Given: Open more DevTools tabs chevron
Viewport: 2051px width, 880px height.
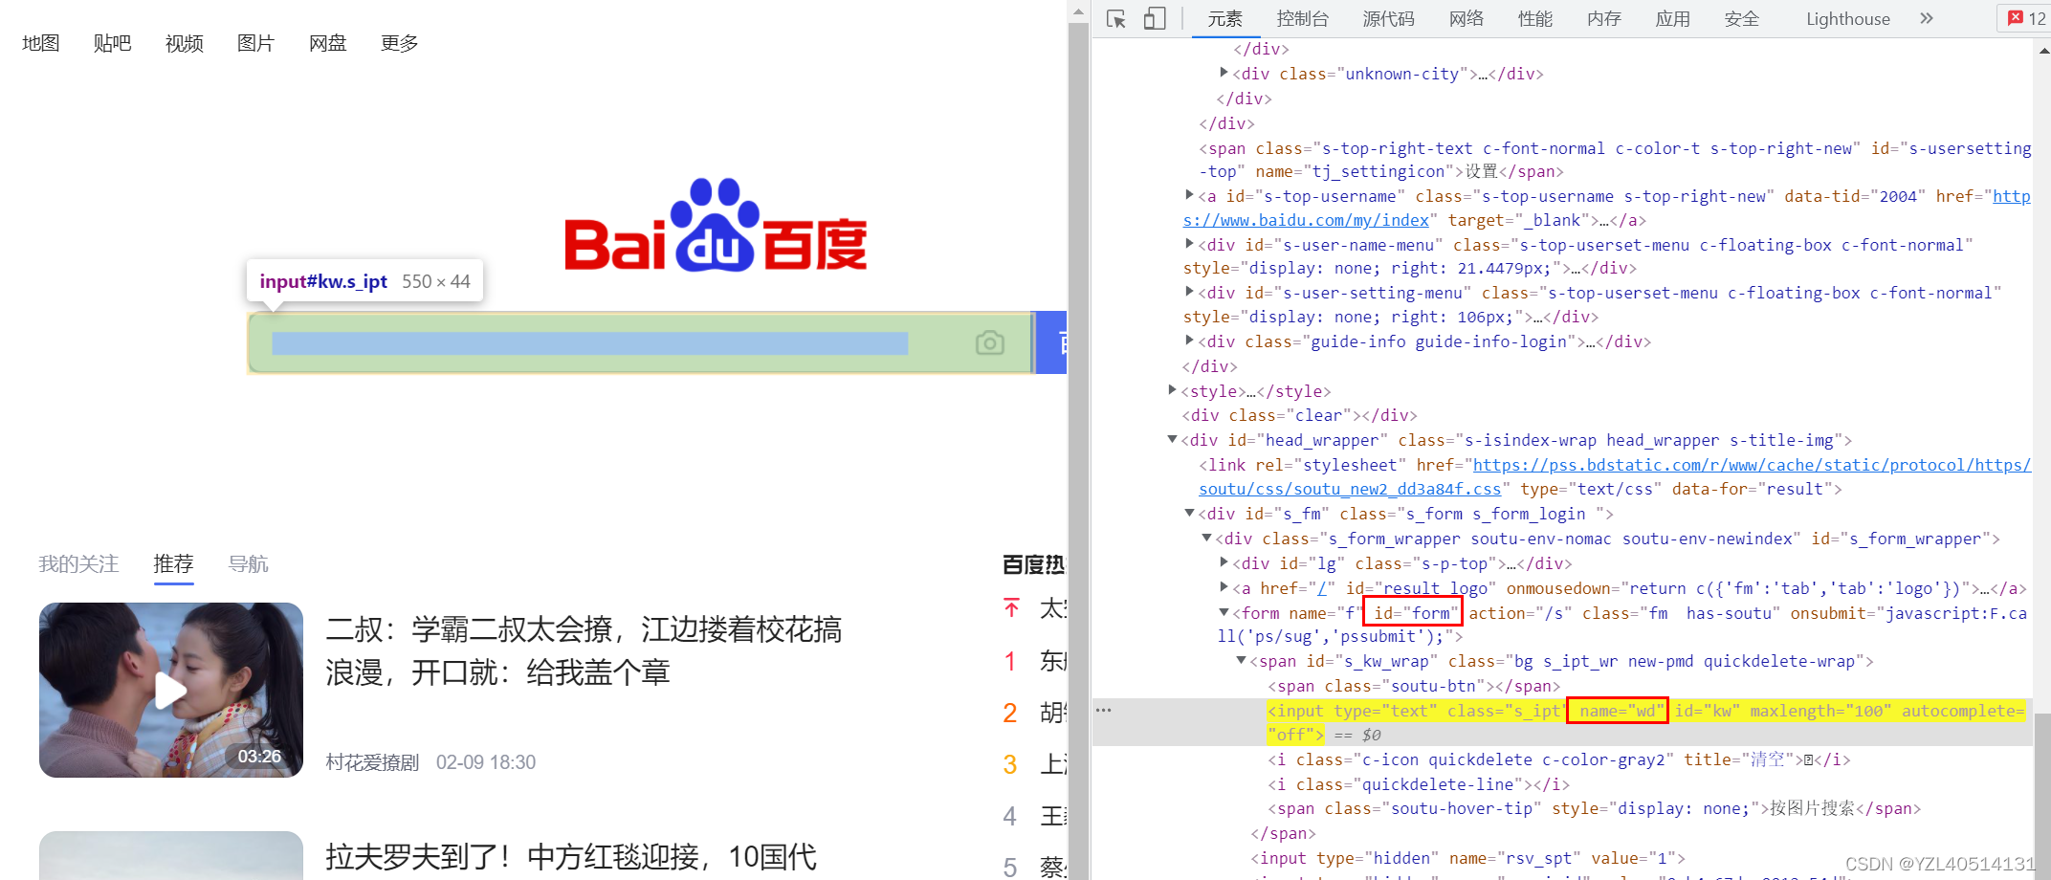Looking at the screenshot, I should pos(1927,18).
